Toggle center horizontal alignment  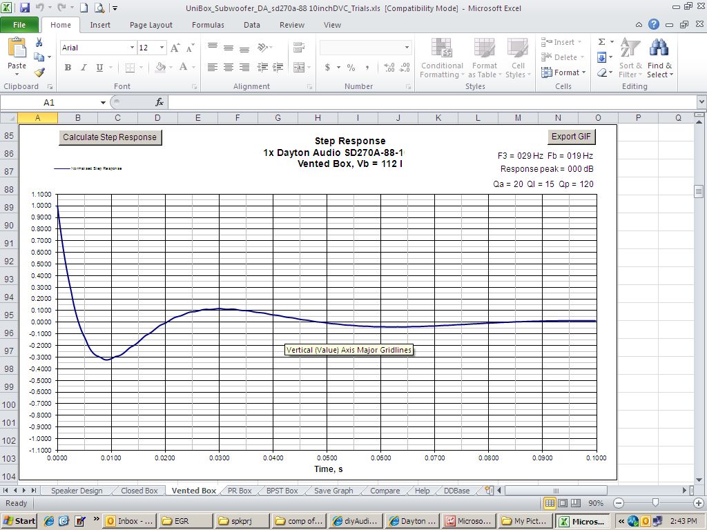point(229,68)
